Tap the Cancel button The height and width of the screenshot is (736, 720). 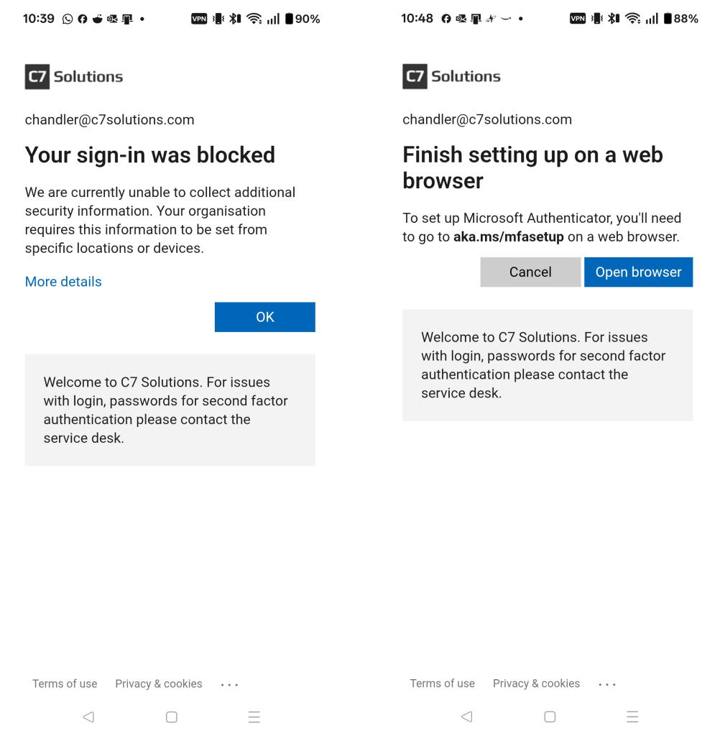[x=530, y=272]
